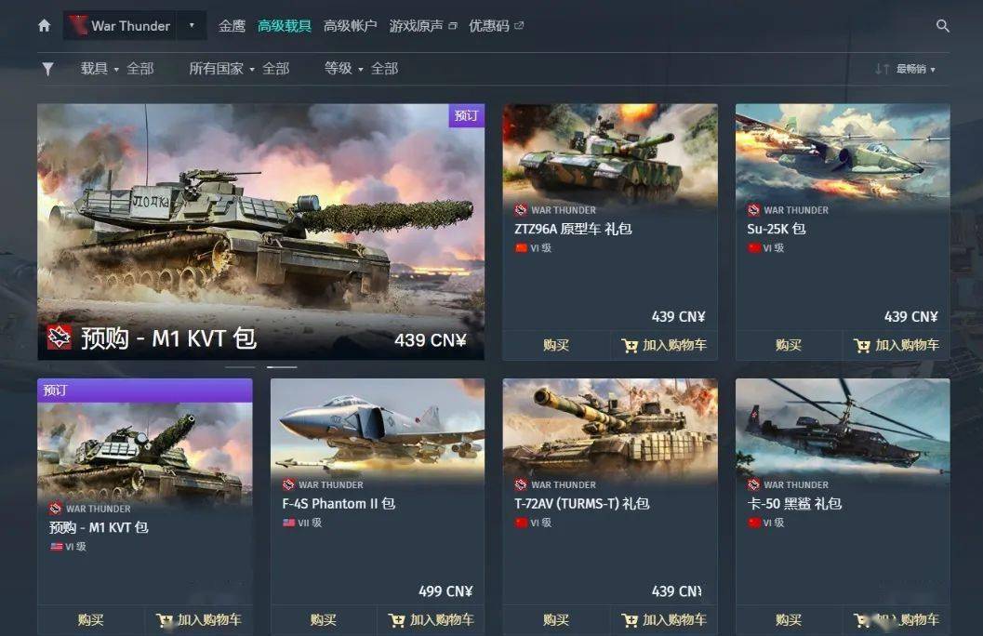Open the search magnifier icon

(x=942, y=26)
